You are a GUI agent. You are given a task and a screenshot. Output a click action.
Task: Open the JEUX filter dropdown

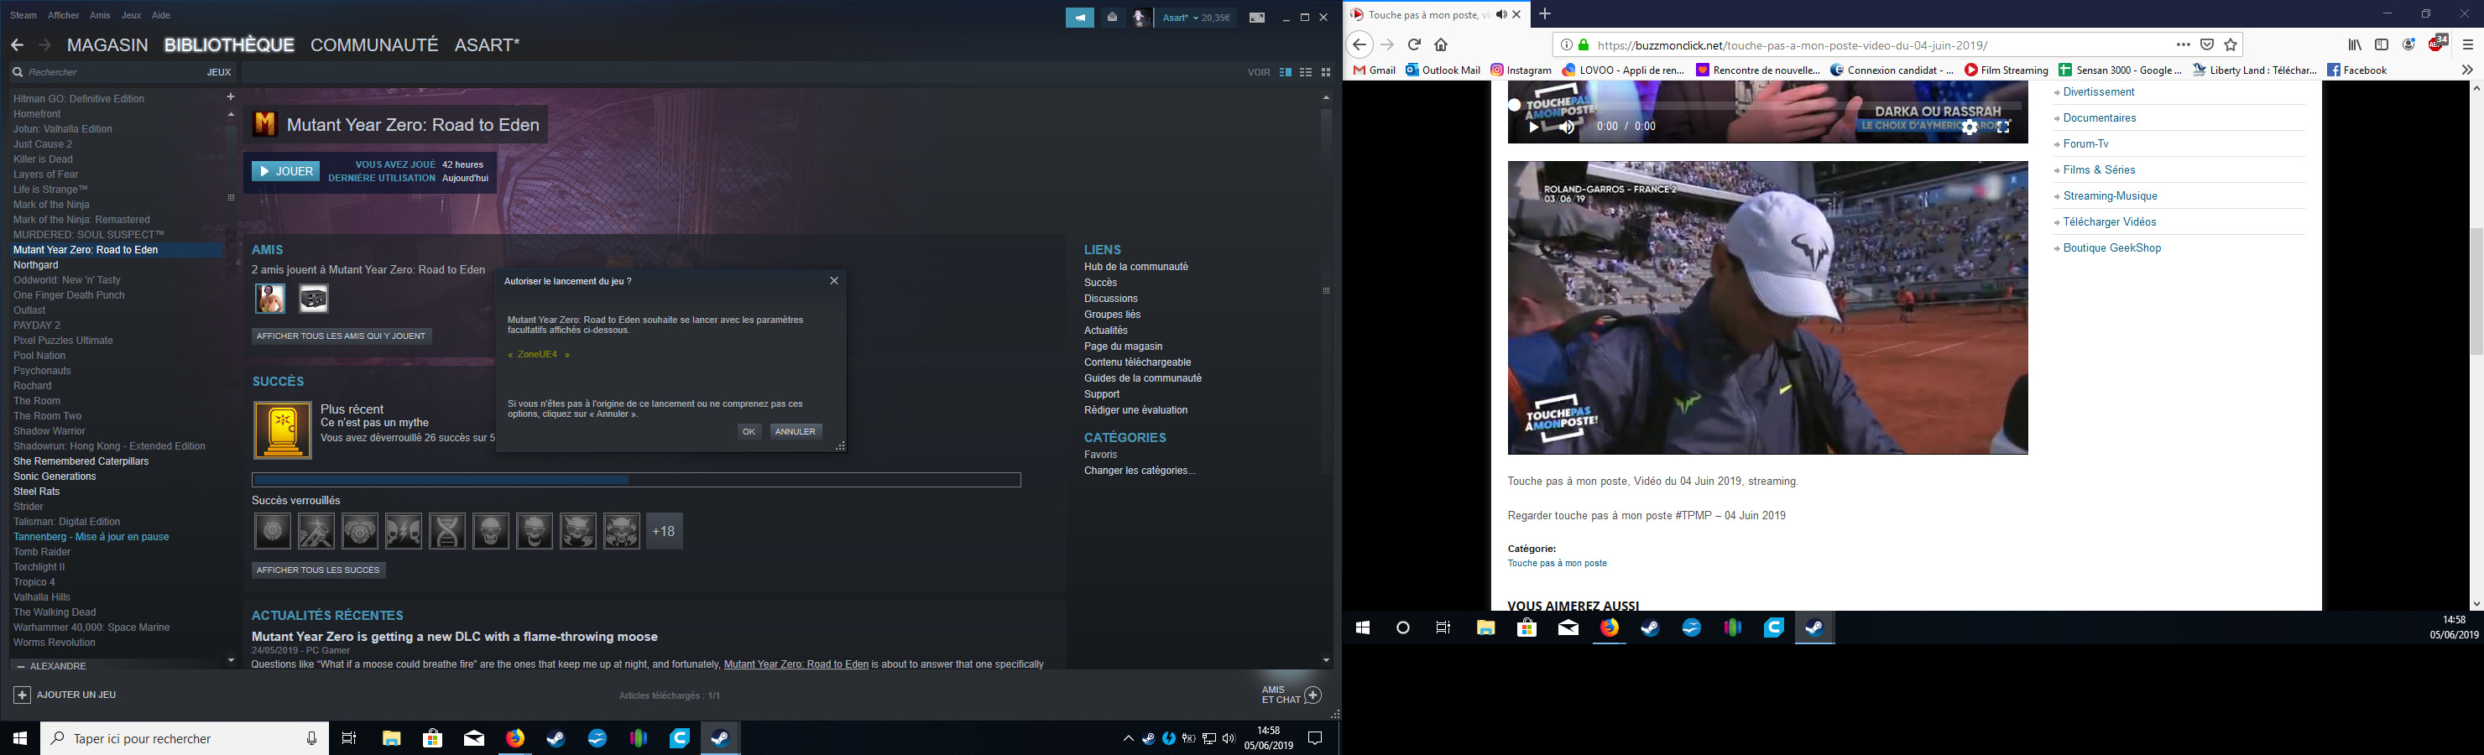click(x=219, y=72)
